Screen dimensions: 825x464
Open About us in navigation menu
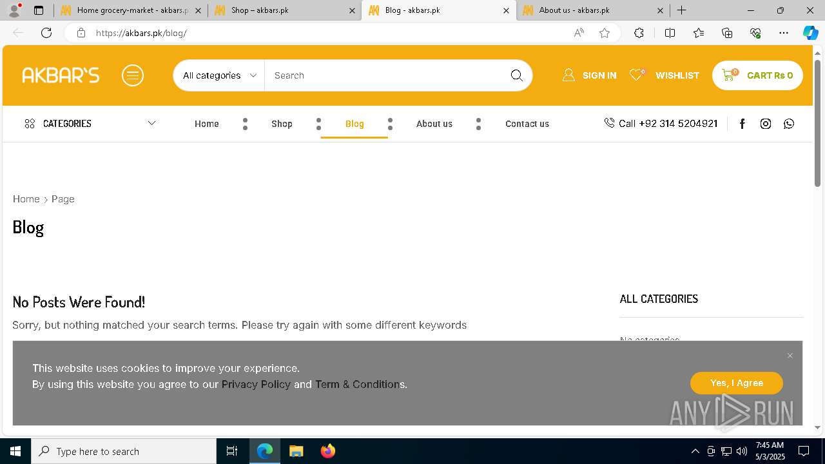click(x=434, y=124)
